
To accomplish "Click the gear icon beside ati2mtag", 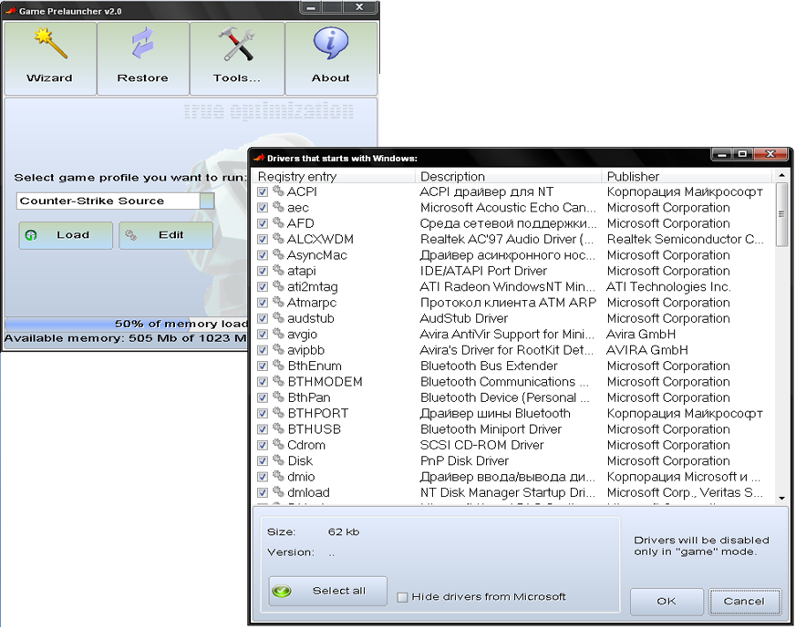I will tap(278, 286).
